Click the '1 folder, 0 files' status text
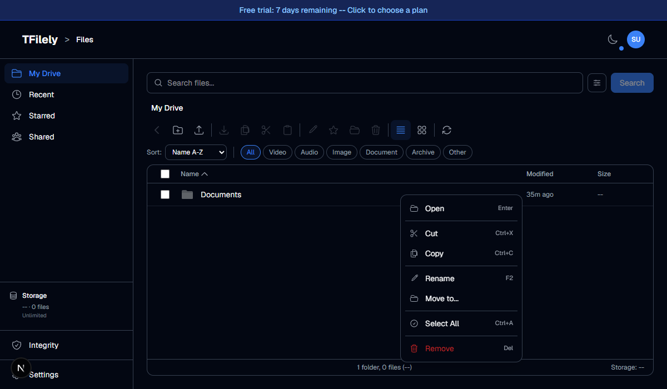This screenshot has height=389, width=667. [384, 367]
